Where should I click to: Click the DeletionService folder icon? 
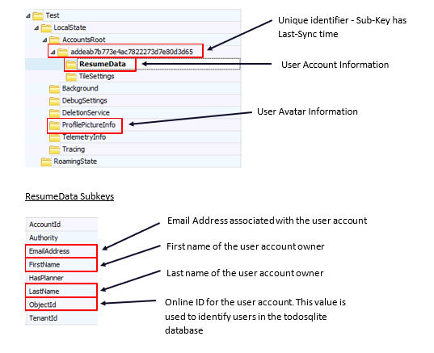click(x=54, y=113)
